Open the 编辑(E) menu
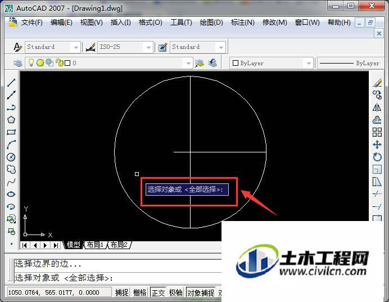Screen dimensions: 389x302 (61, 22)
